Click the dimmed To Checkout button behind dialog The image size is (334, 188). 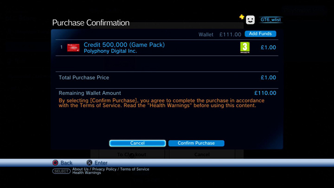point(132,154)
